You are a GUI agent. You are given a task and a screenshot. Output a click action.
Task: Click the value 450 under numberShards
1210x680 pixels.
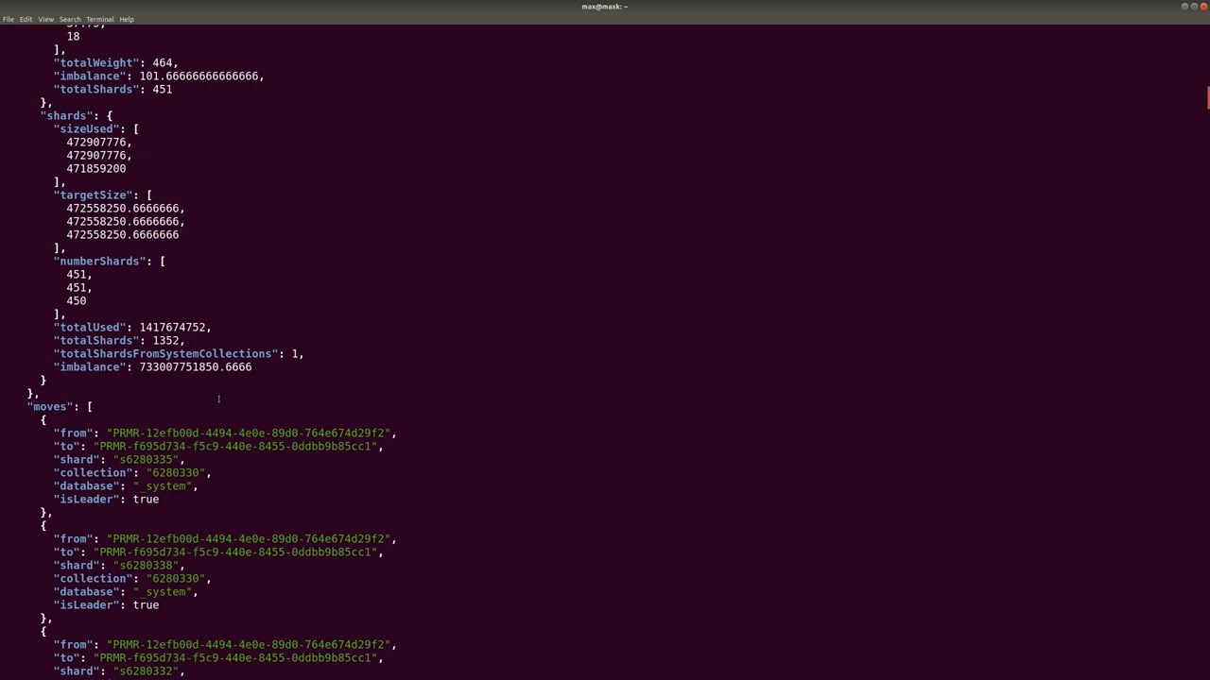[76, 301]
